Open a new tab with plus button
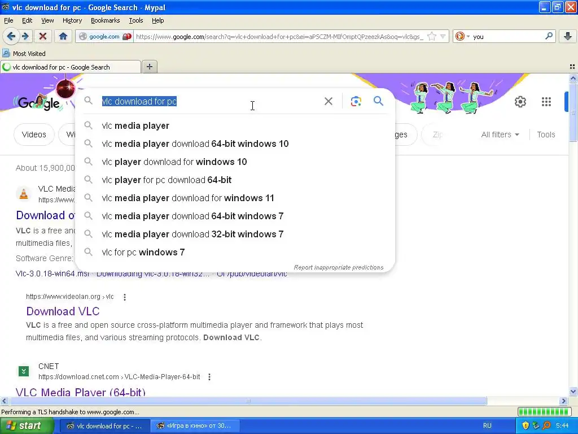 coord(149,67)
